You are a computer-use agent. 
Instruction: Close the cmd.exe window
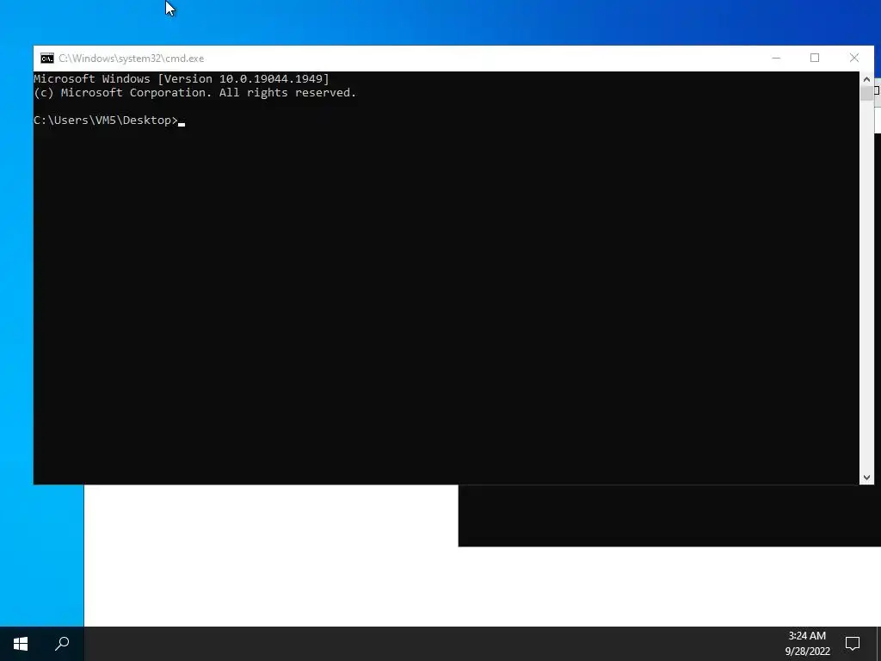(854, 58)
